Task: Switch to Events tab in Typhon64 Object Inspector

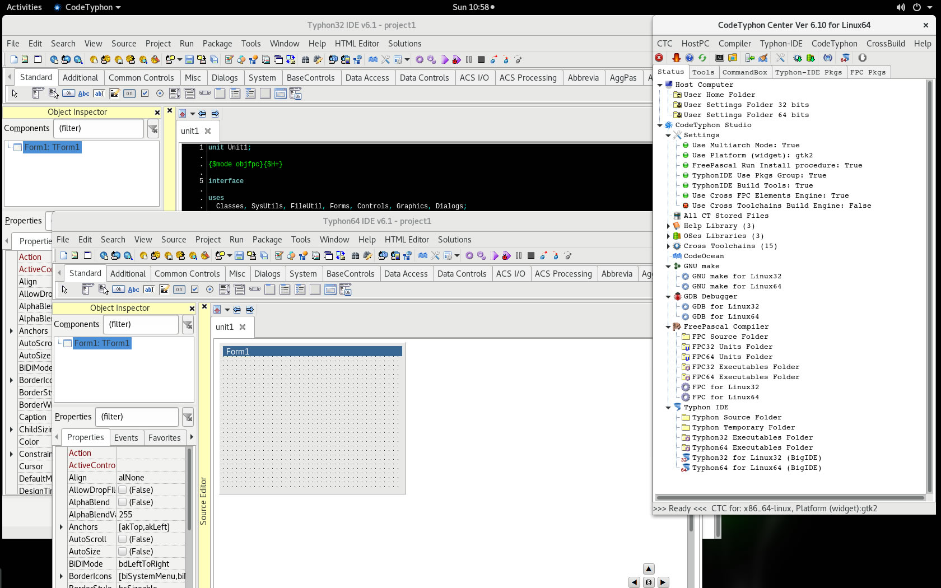Action: [126, 438]
